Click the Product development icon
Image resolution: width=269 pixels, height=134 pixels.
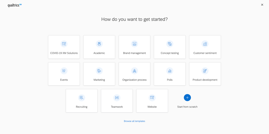[205, 71]
